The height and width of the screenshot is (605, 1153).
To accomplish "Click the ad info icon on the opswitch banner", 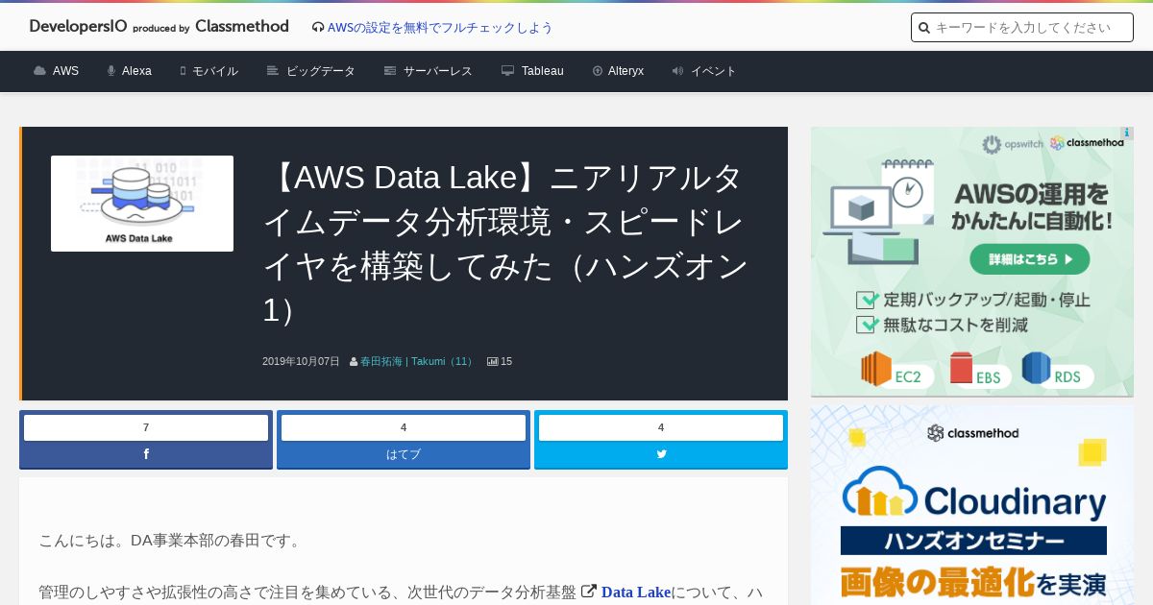I will (x=1127, y=133).
